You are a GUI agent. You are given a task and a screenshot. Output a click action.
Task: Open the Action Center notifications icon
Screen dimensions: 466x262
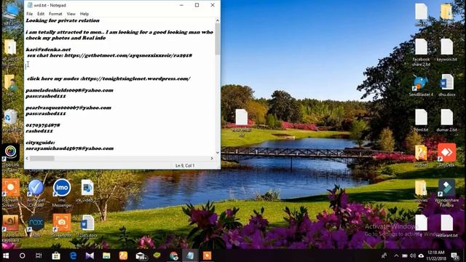click(x=454, y=255)
